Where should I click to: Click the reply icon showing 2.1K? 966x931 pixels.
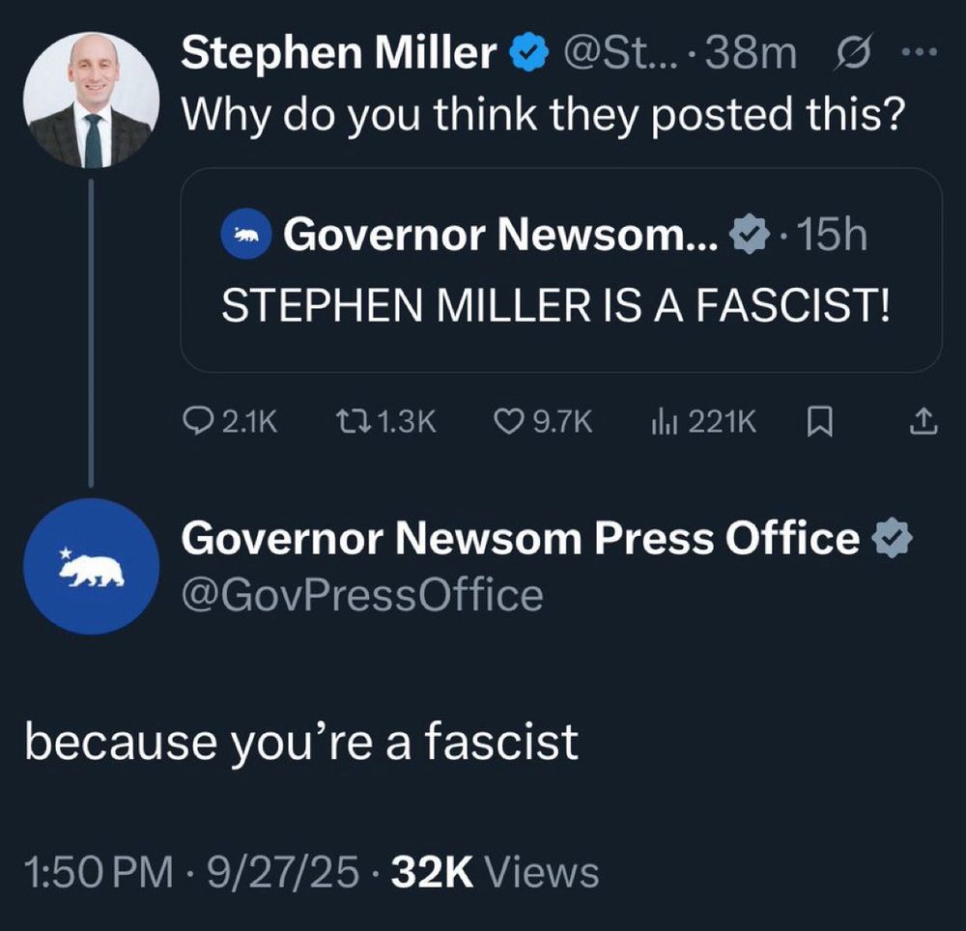[x=196, y=422]
